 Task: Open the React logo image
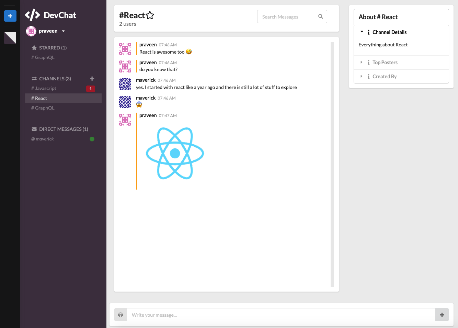175,154
